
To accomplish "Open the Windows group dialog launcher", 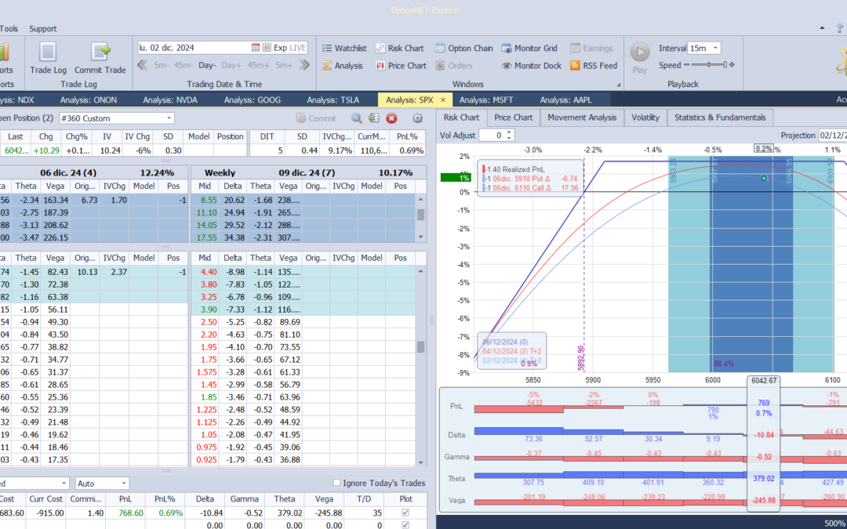I will pos(618,85).
